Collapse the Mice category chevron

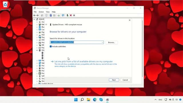[x=37, y=50]
